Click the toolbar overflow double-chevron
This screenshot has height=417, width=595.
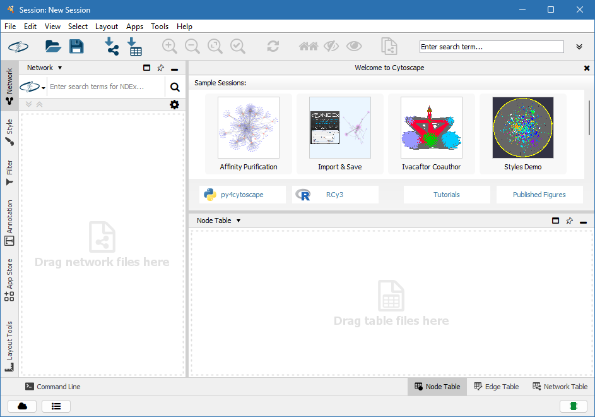579,47
